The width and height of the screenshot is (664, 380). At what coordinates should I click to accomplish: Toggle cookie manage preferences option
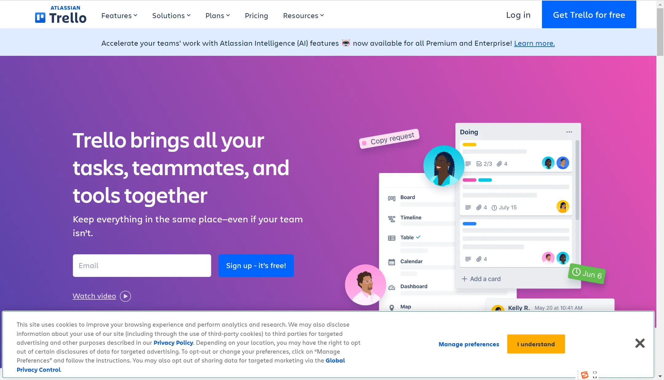[x=469, y=344]
